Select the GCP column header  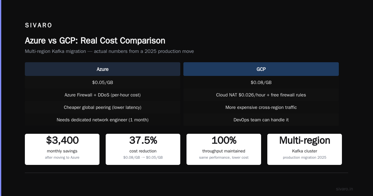(261, 69)
